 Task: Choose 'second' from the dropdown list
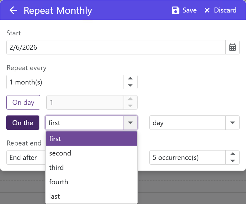(x=60, y=153)
